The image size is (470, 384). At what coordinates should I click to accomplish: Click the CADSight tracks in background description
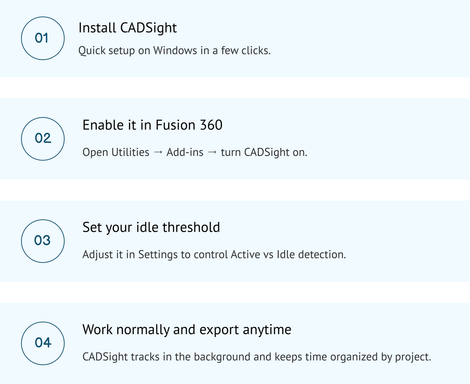[x=257, y=357]
